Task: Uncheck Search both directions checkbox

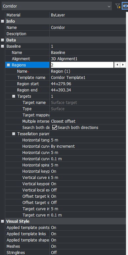Action: click(55, 128)
